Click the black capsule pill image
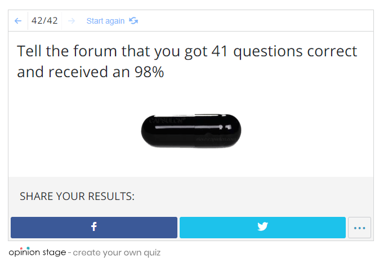This screenshot has height=258, width=388. tap(191, 131)
